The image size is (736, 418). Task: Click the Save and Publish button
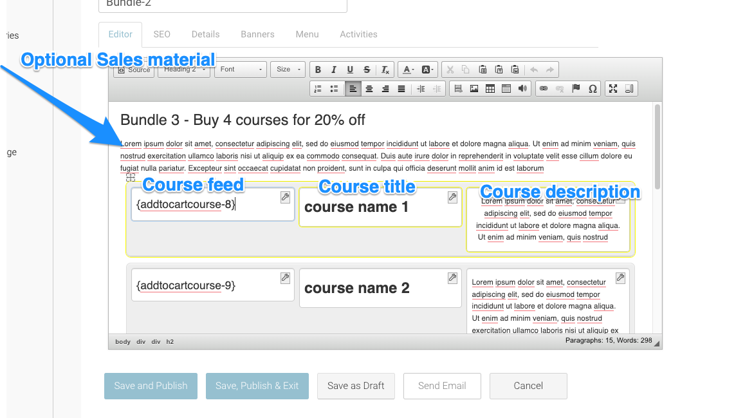tap(151, 386)
